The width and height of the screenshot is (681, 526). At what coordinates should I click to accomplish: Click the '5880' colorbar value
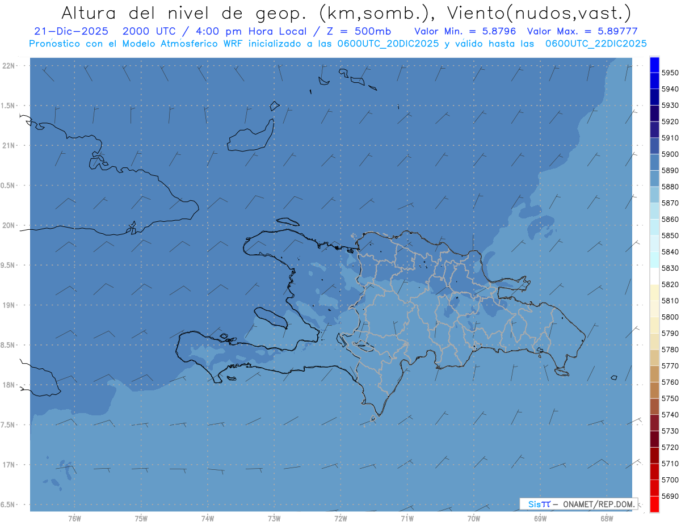tap(670, 187)
